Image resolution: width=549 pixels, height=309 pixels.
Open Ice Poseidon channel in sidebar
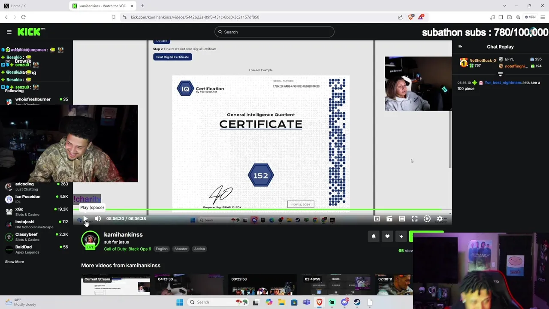pos(36,199)
